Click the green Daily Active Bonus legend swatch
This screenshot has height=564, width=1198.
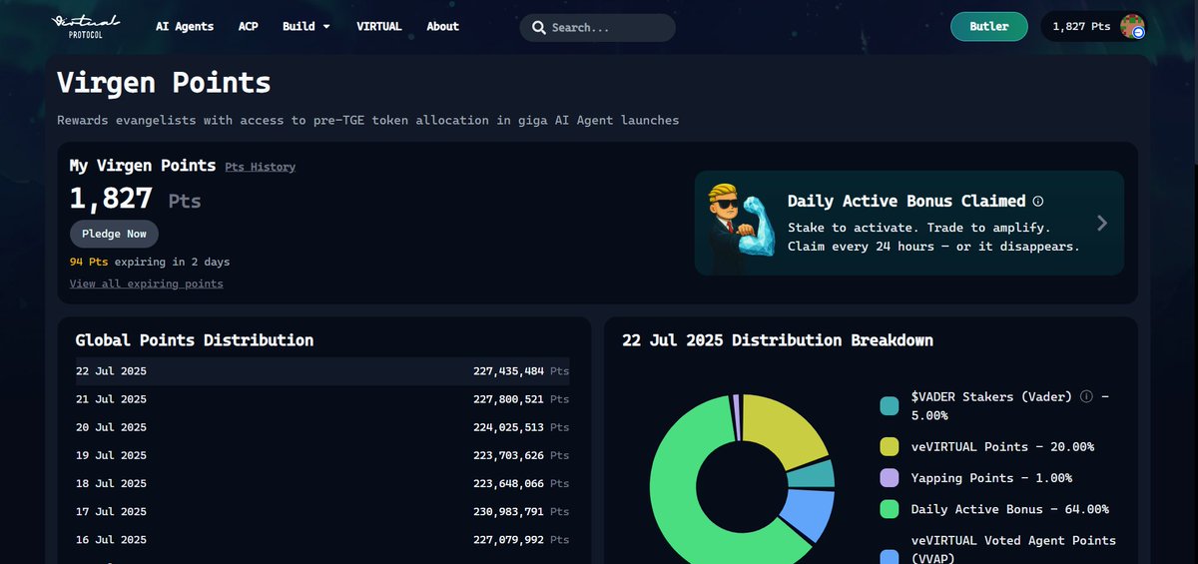pos(890,509)
